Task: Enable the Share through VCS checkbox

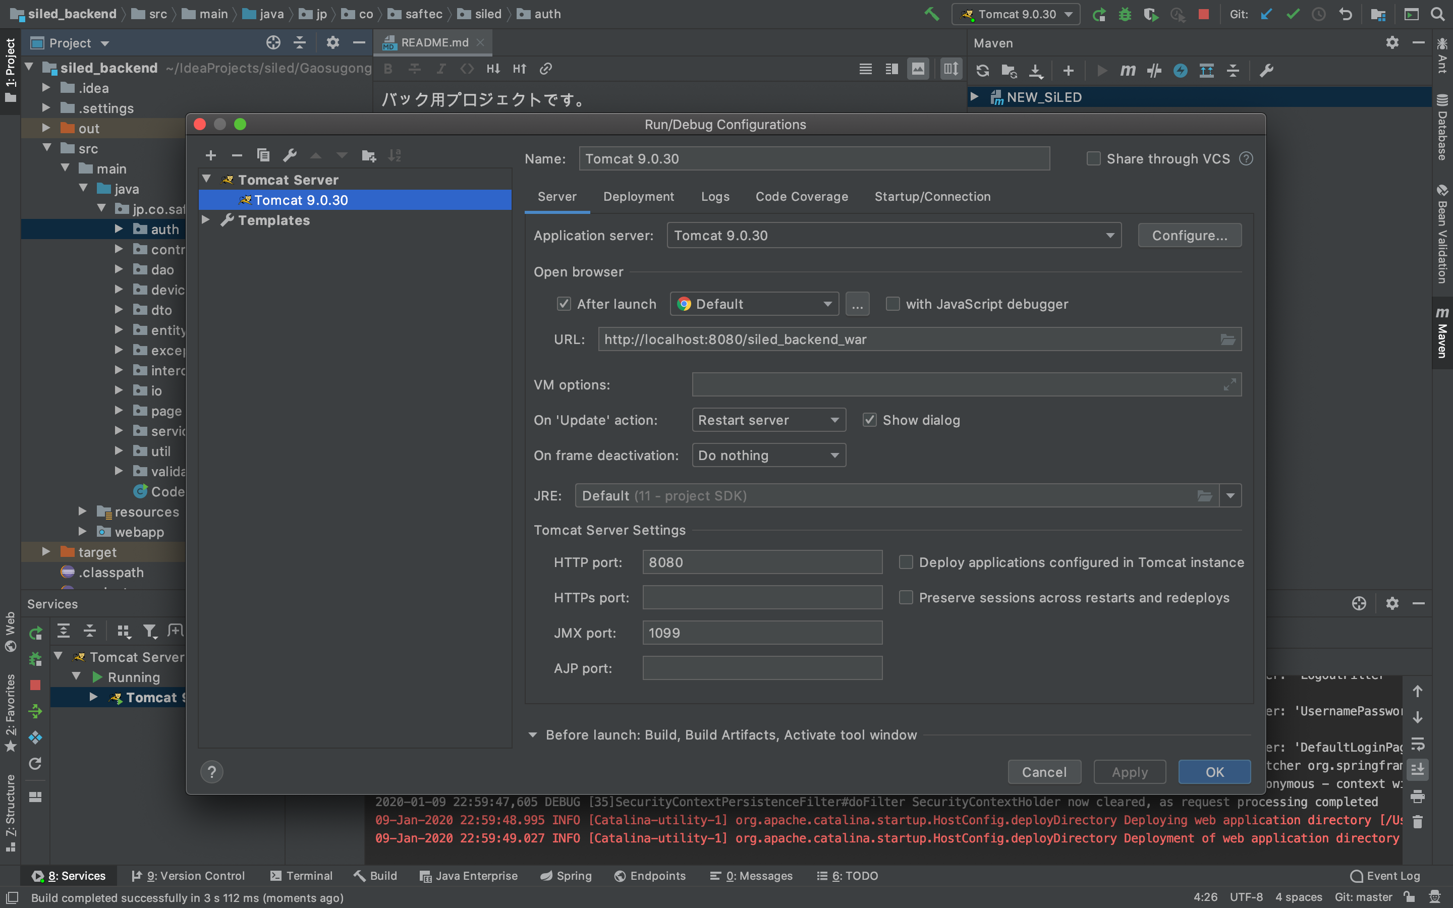Action: [1093, 158]
